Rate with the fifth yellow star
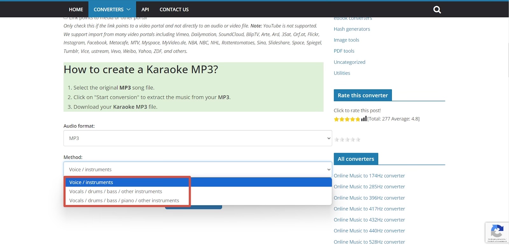Screen dimensions: 509x245 (x=358, y=119)
